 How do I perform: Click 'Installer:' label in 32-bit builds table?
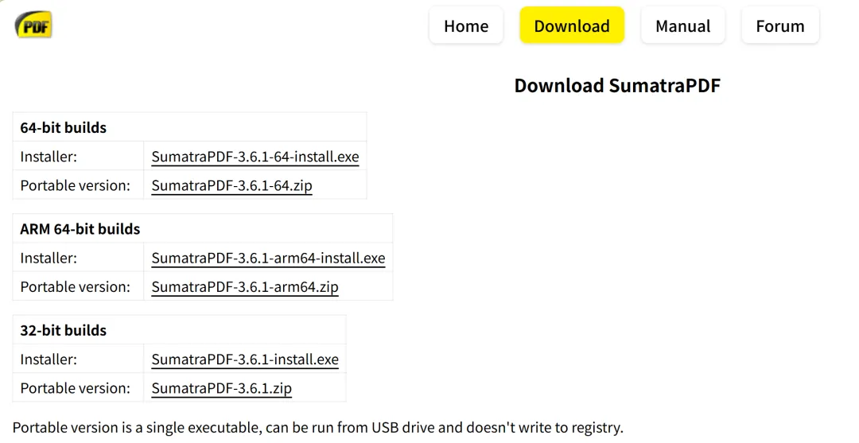point(49,359)
